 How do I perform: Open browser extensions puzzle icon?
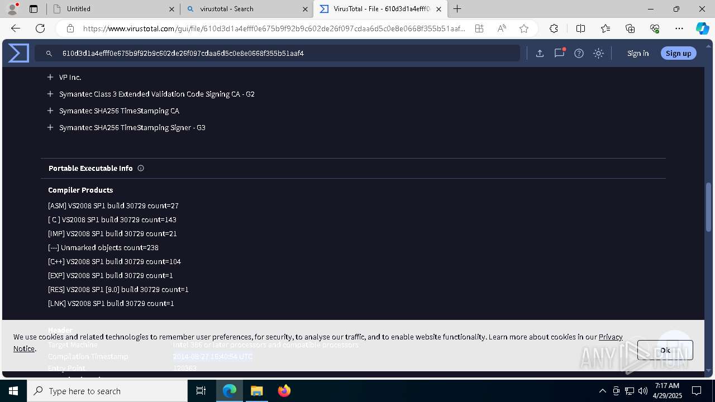pos(554,28)
